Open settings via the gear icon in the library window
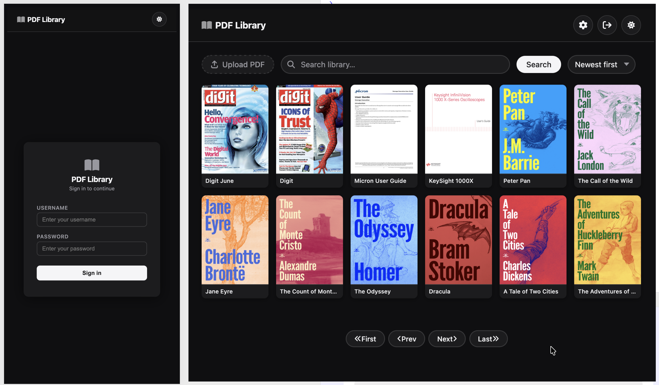The width and height of the screenshot is (659, 385). click(583, 25)
